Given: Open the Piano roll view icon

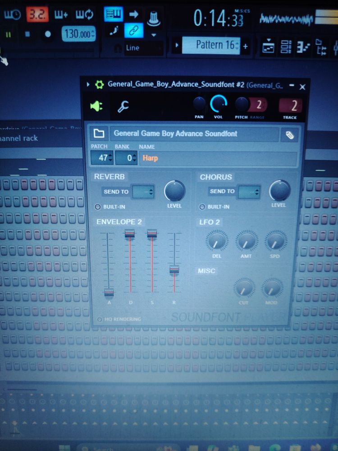Looking at the screenshot, I should point(303,47).
